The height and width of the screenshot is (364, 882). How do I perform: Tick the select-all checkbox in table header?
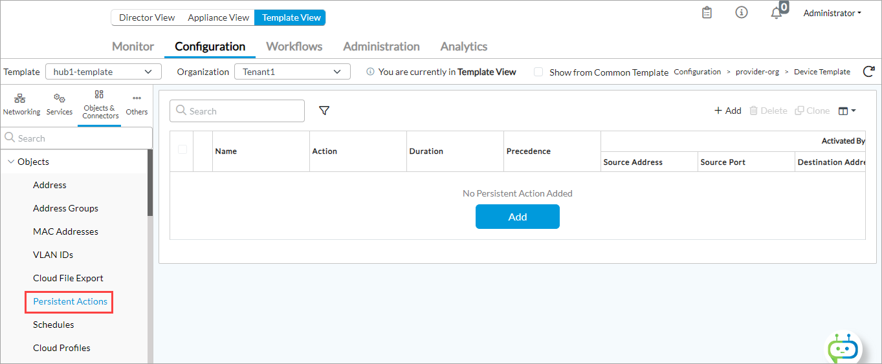(182, 149)
